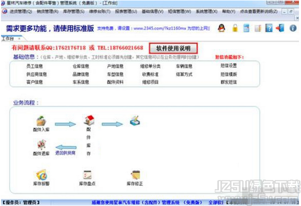Open 车系信息 link
Screen dimensions: 301x206
point(80,82)
